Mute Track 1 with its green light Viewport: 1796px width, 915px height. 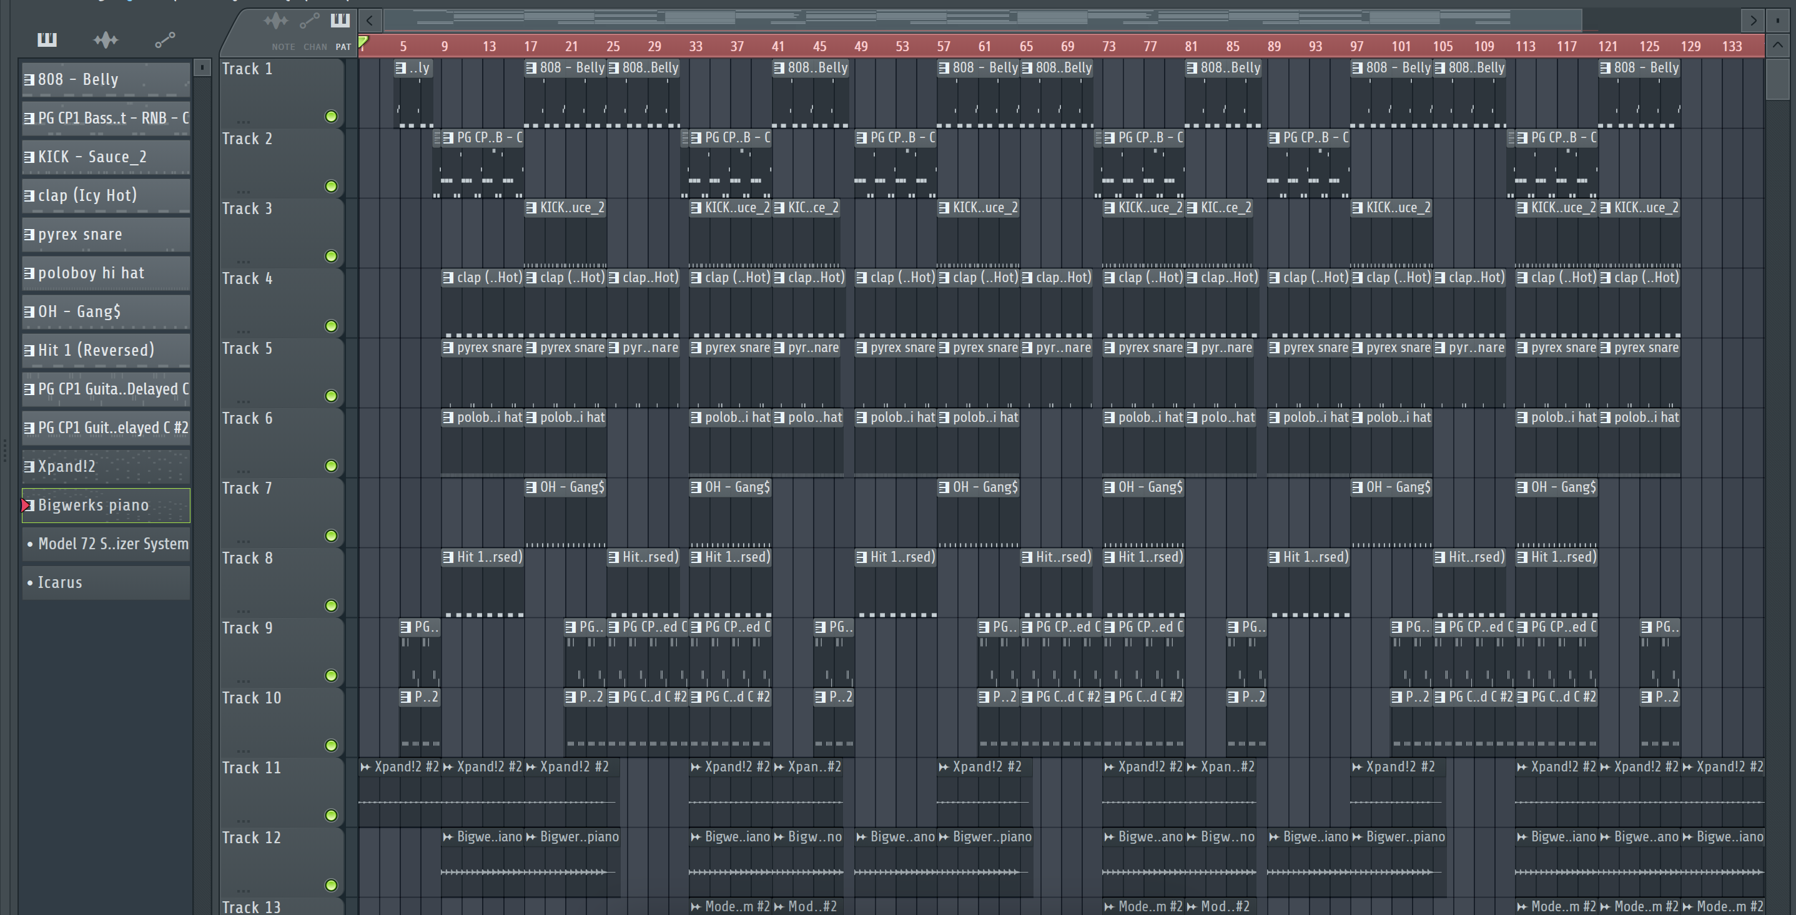pos(331,116)
